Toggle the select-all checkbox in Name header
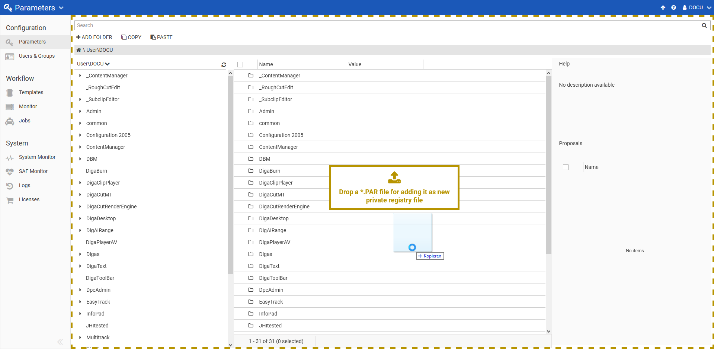This screenshot has width=714, height=349. click(240, 64)
